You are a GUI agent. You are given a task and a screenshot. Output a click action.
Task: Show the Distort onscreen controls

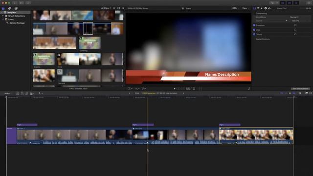pyautogui.click(x=295, y=34)
